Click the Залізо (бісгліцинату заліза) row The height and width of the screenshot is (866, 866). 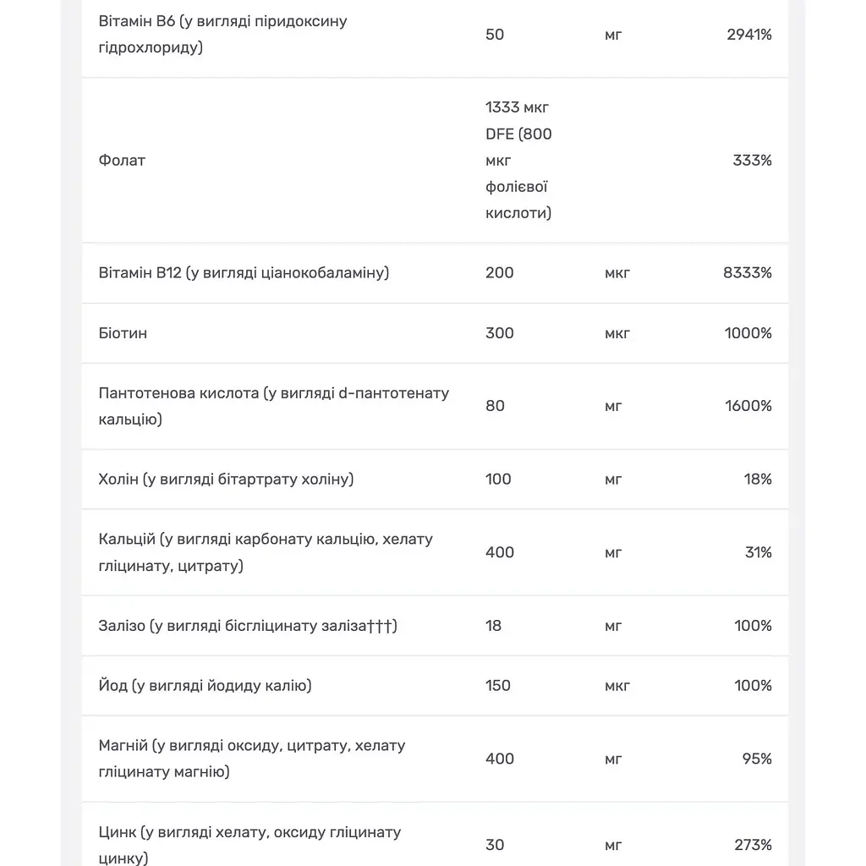[x=436, y=626]
